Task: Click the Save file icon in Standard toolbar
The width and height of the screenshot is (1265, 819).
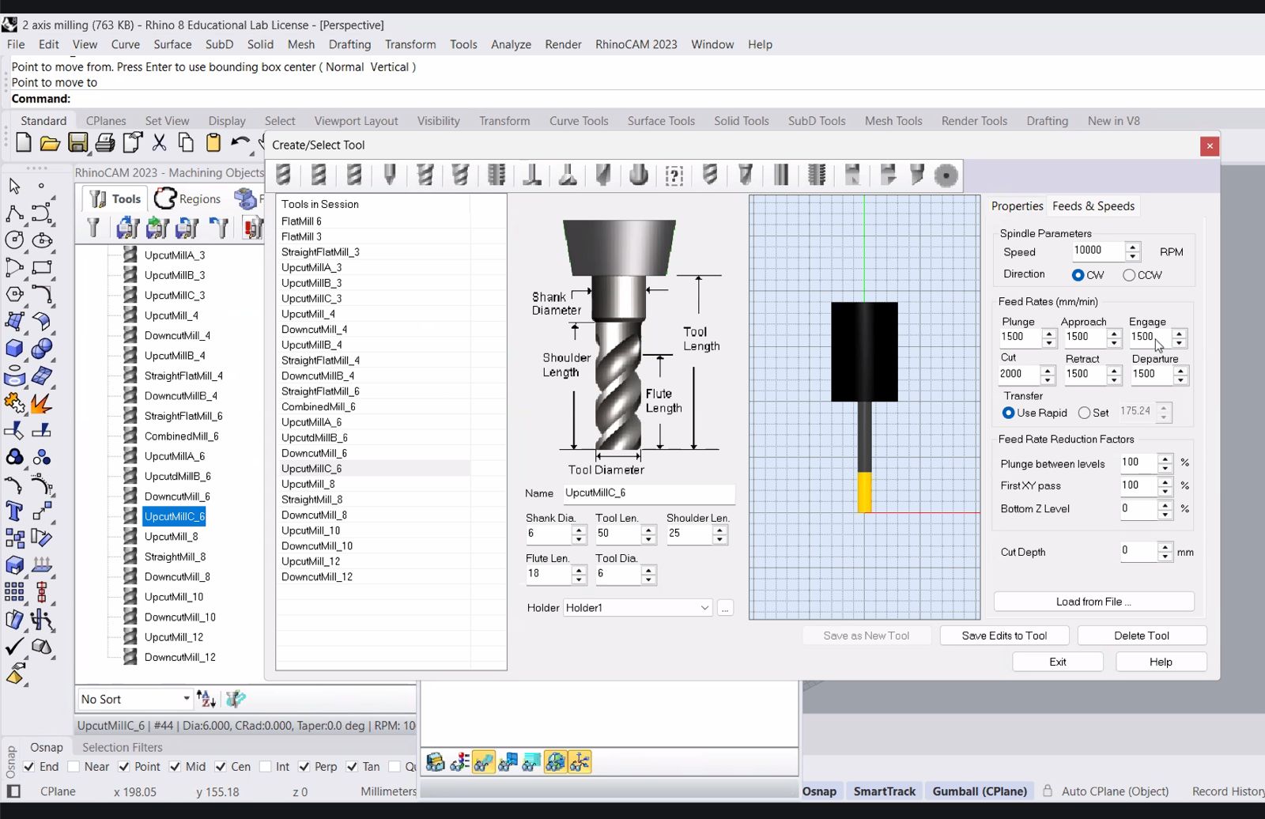Action: [77, 143]
